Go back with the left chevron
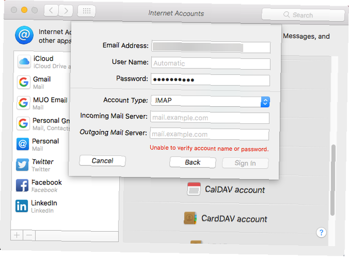349x257 pixels. pos(51,10)
